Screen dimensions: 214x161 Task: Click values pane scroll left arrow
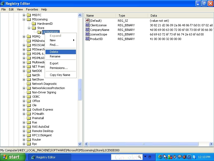tap(86, 144)
